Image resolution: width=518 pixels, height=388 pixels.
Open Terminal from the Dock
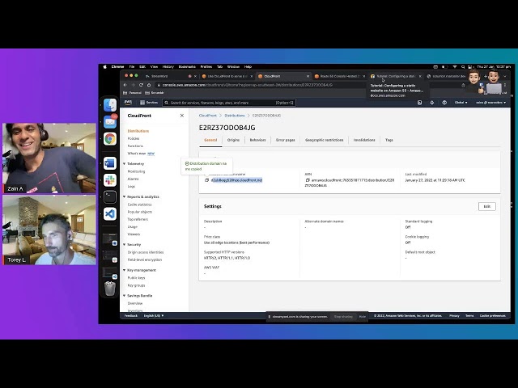pyautogui.click(x=110, y=197)
